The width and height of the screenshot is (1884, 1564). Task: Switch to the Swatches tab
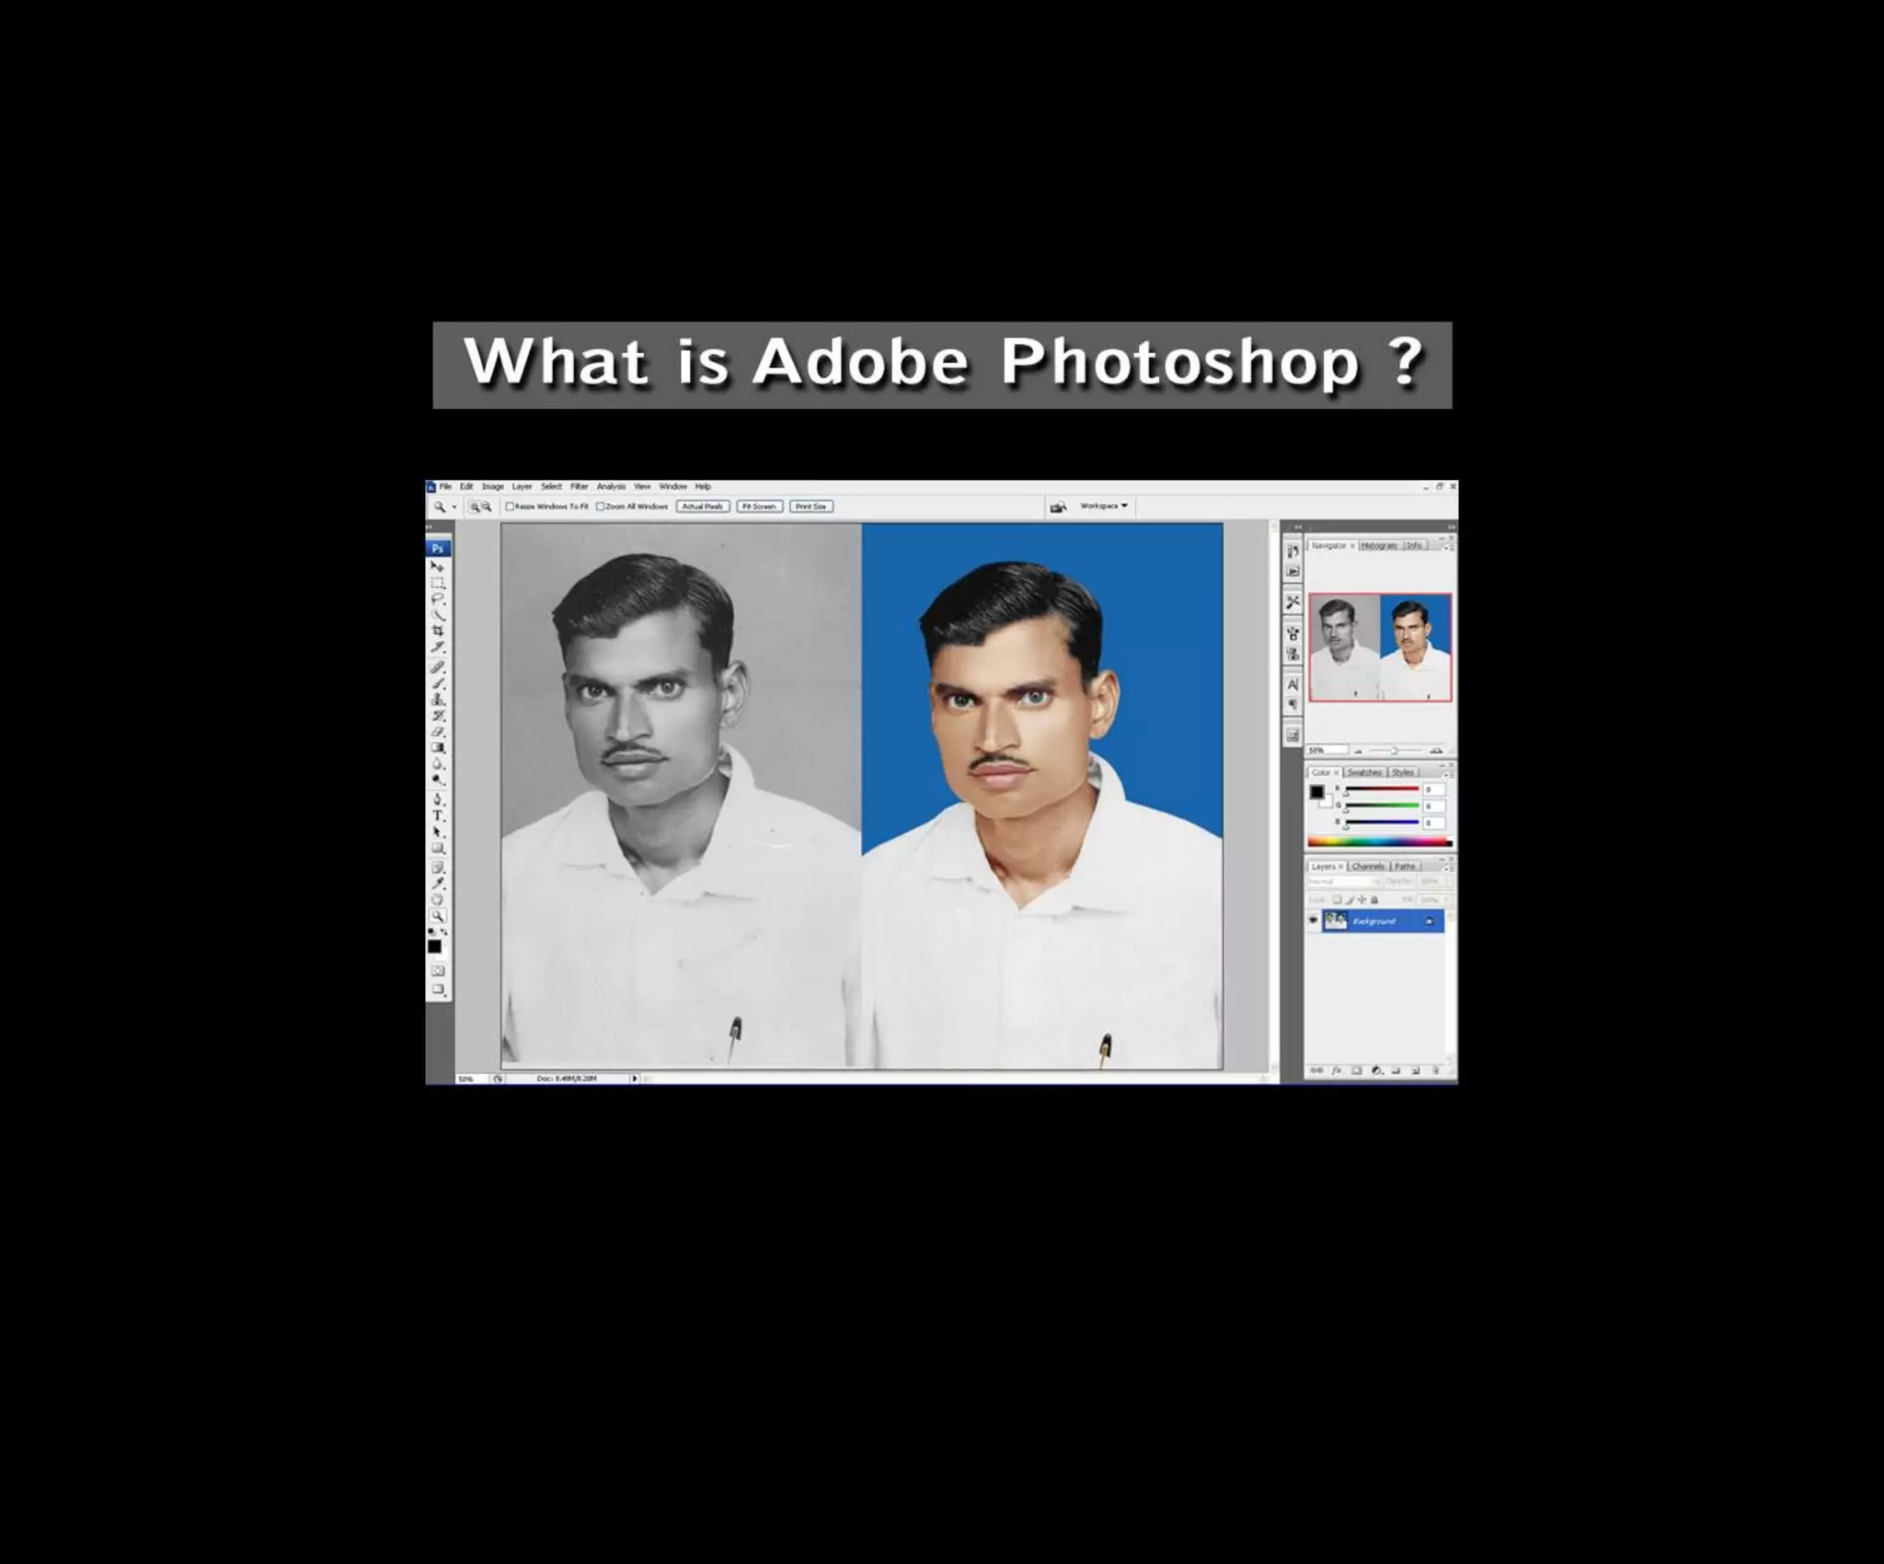coord(1364,772)
